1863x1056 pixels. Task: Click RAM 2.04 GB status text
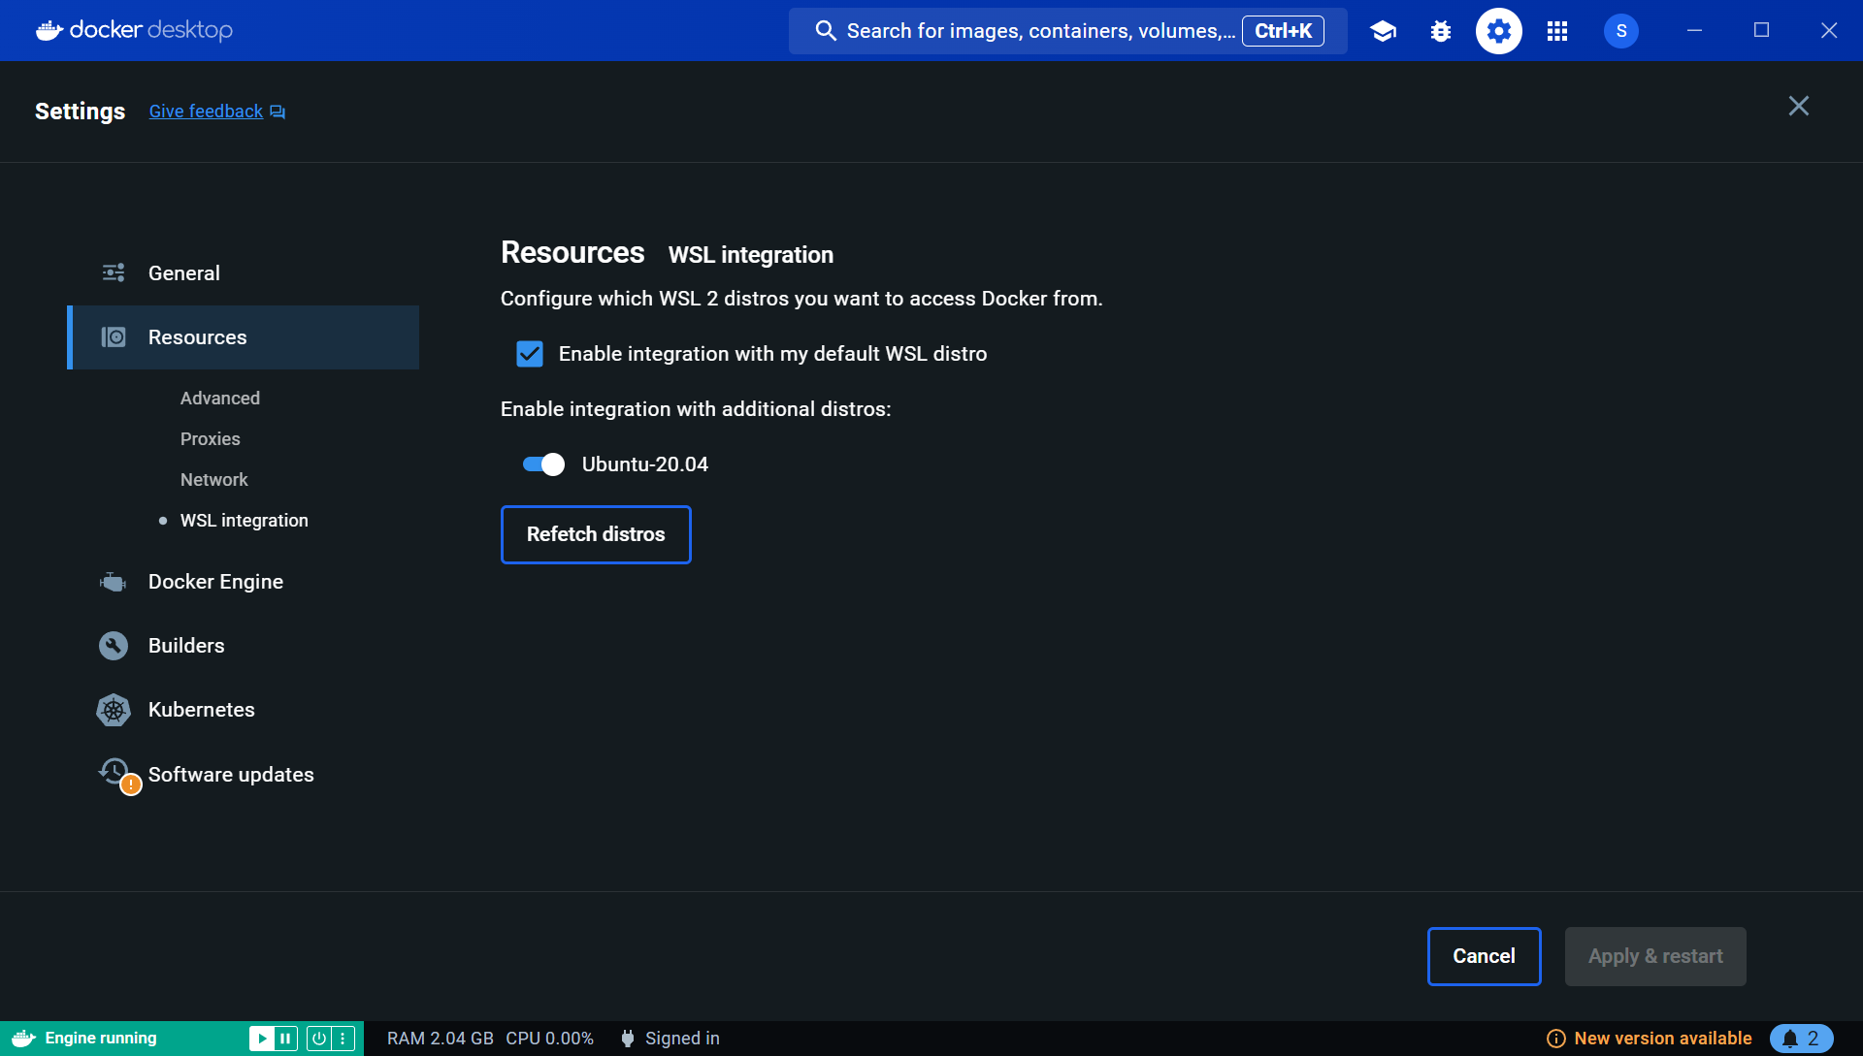click(441, 1039)
